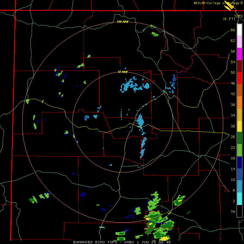Click the 38 scale label

click(233, 105)
